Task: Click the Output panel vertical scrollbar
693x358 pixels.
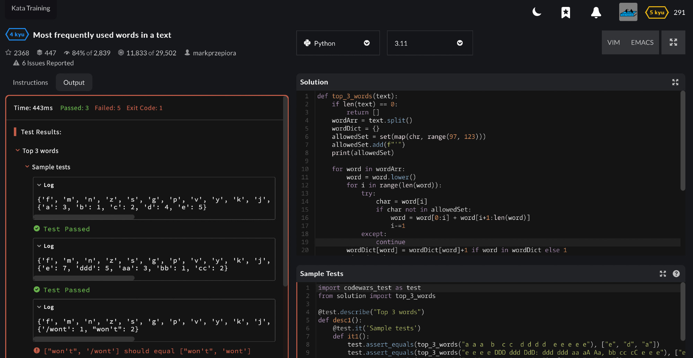Action: click(x=286, y=191)
